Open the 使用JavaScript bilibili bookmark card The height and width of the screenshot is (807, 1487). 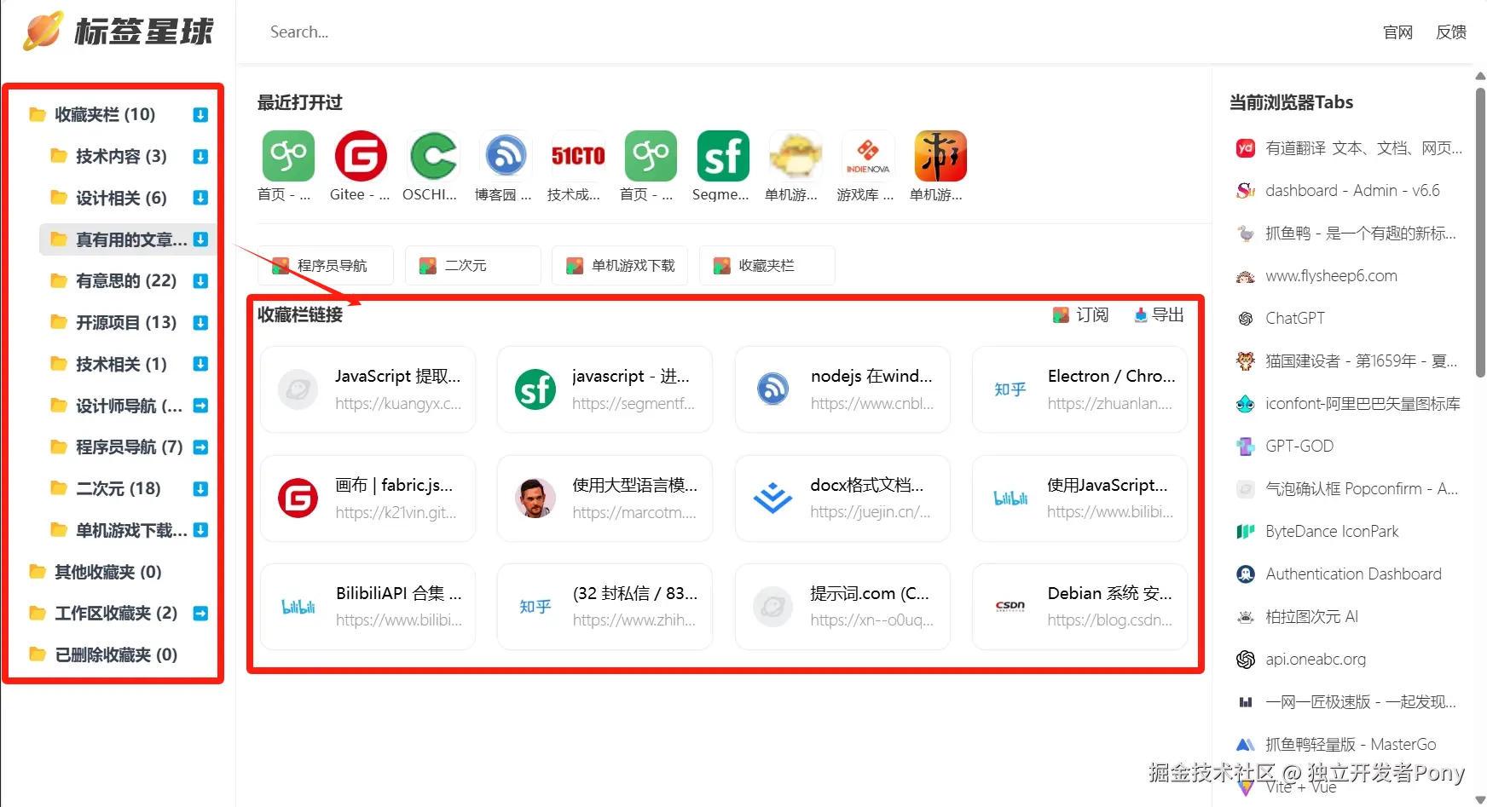pos(1080,499)
